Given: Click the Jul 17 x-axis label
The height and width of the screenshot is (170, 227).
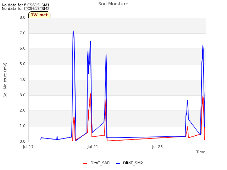Looking at the screenshot, I should pos(28,147).
